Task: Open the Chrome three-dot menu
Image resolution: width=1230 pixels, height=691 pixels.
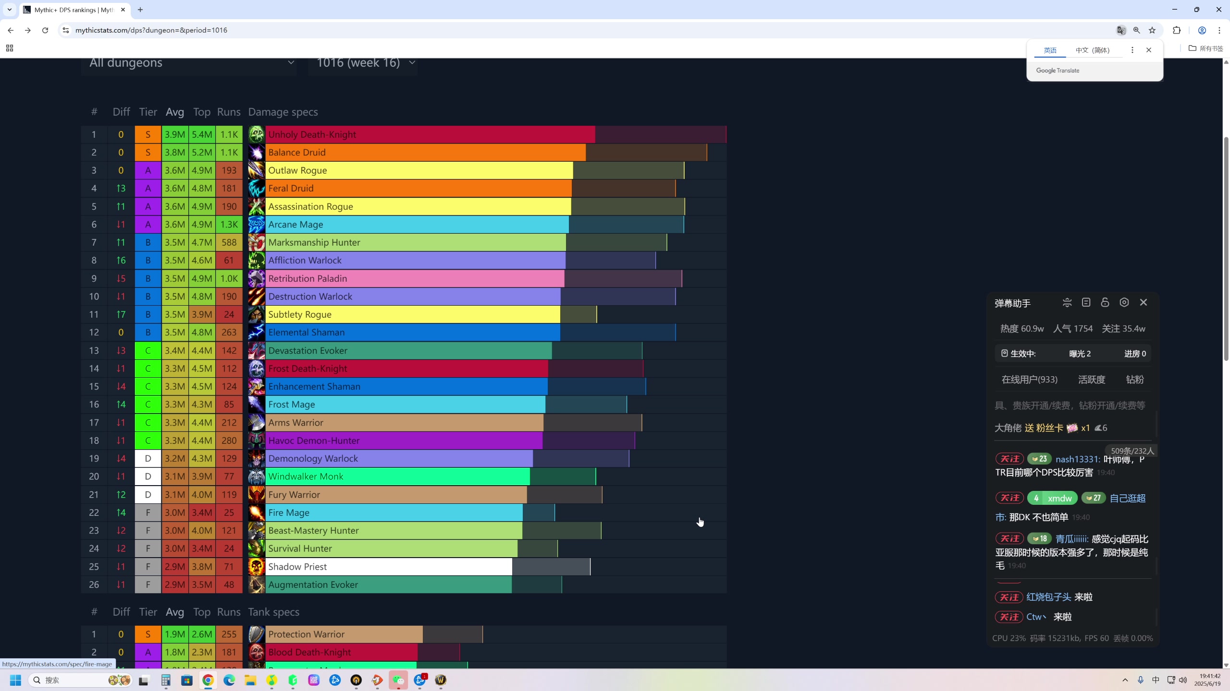Action: coord(1219,30)
